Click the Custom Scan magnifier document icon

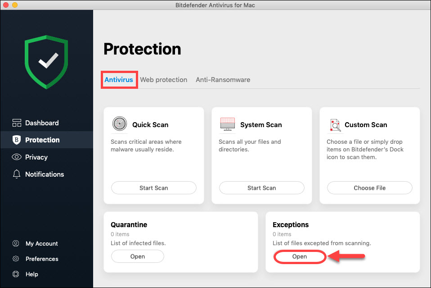335,125
